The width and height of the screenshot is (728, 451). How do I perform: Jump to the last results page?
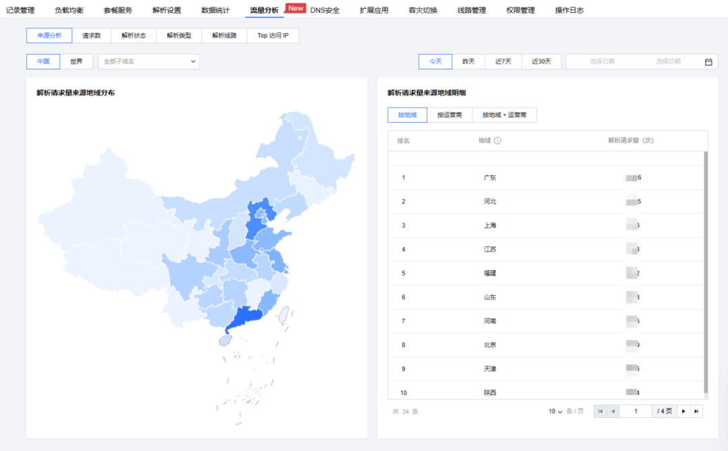tap(696, 411)
